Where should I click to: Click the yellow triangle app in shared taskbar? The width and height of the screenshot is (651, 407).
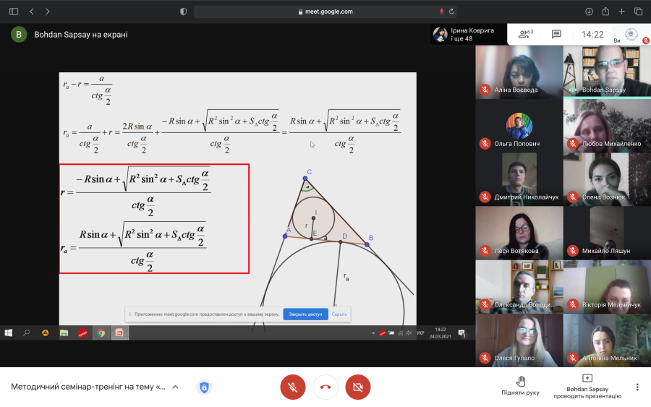46,333
